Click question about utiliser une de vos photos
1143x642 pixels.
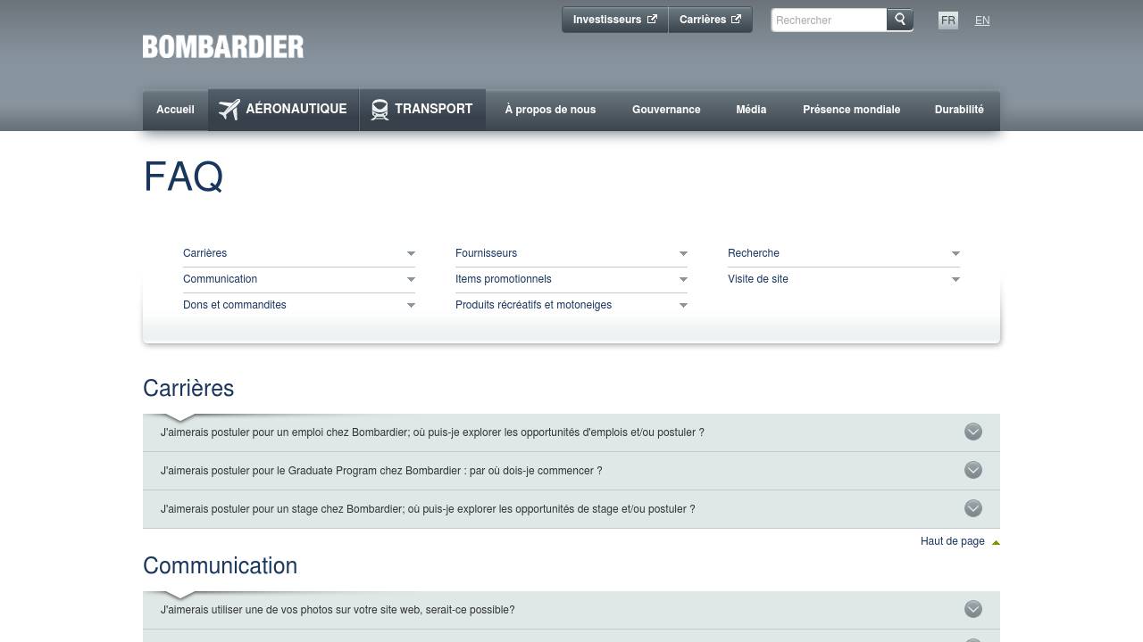(338, 610)
